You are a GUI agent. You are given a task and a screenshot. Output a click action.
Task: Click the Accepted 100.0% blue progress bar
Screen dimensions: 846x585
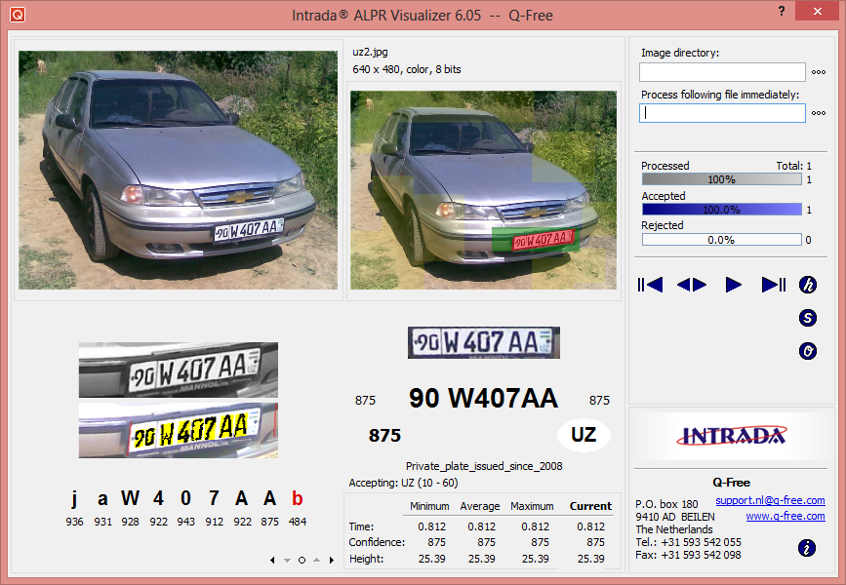point(722,210)
